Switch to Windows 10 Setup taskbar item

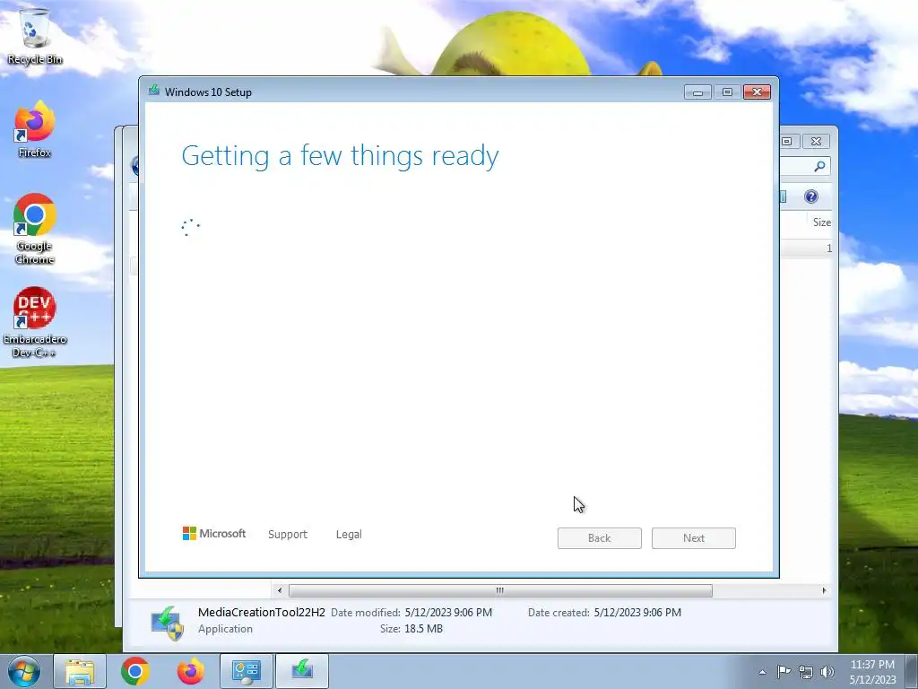pyautogui.click(x=302, y=671)
